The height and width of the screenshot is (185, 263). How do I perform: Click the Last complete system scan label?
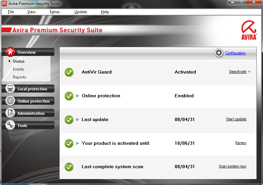(112, 167)
